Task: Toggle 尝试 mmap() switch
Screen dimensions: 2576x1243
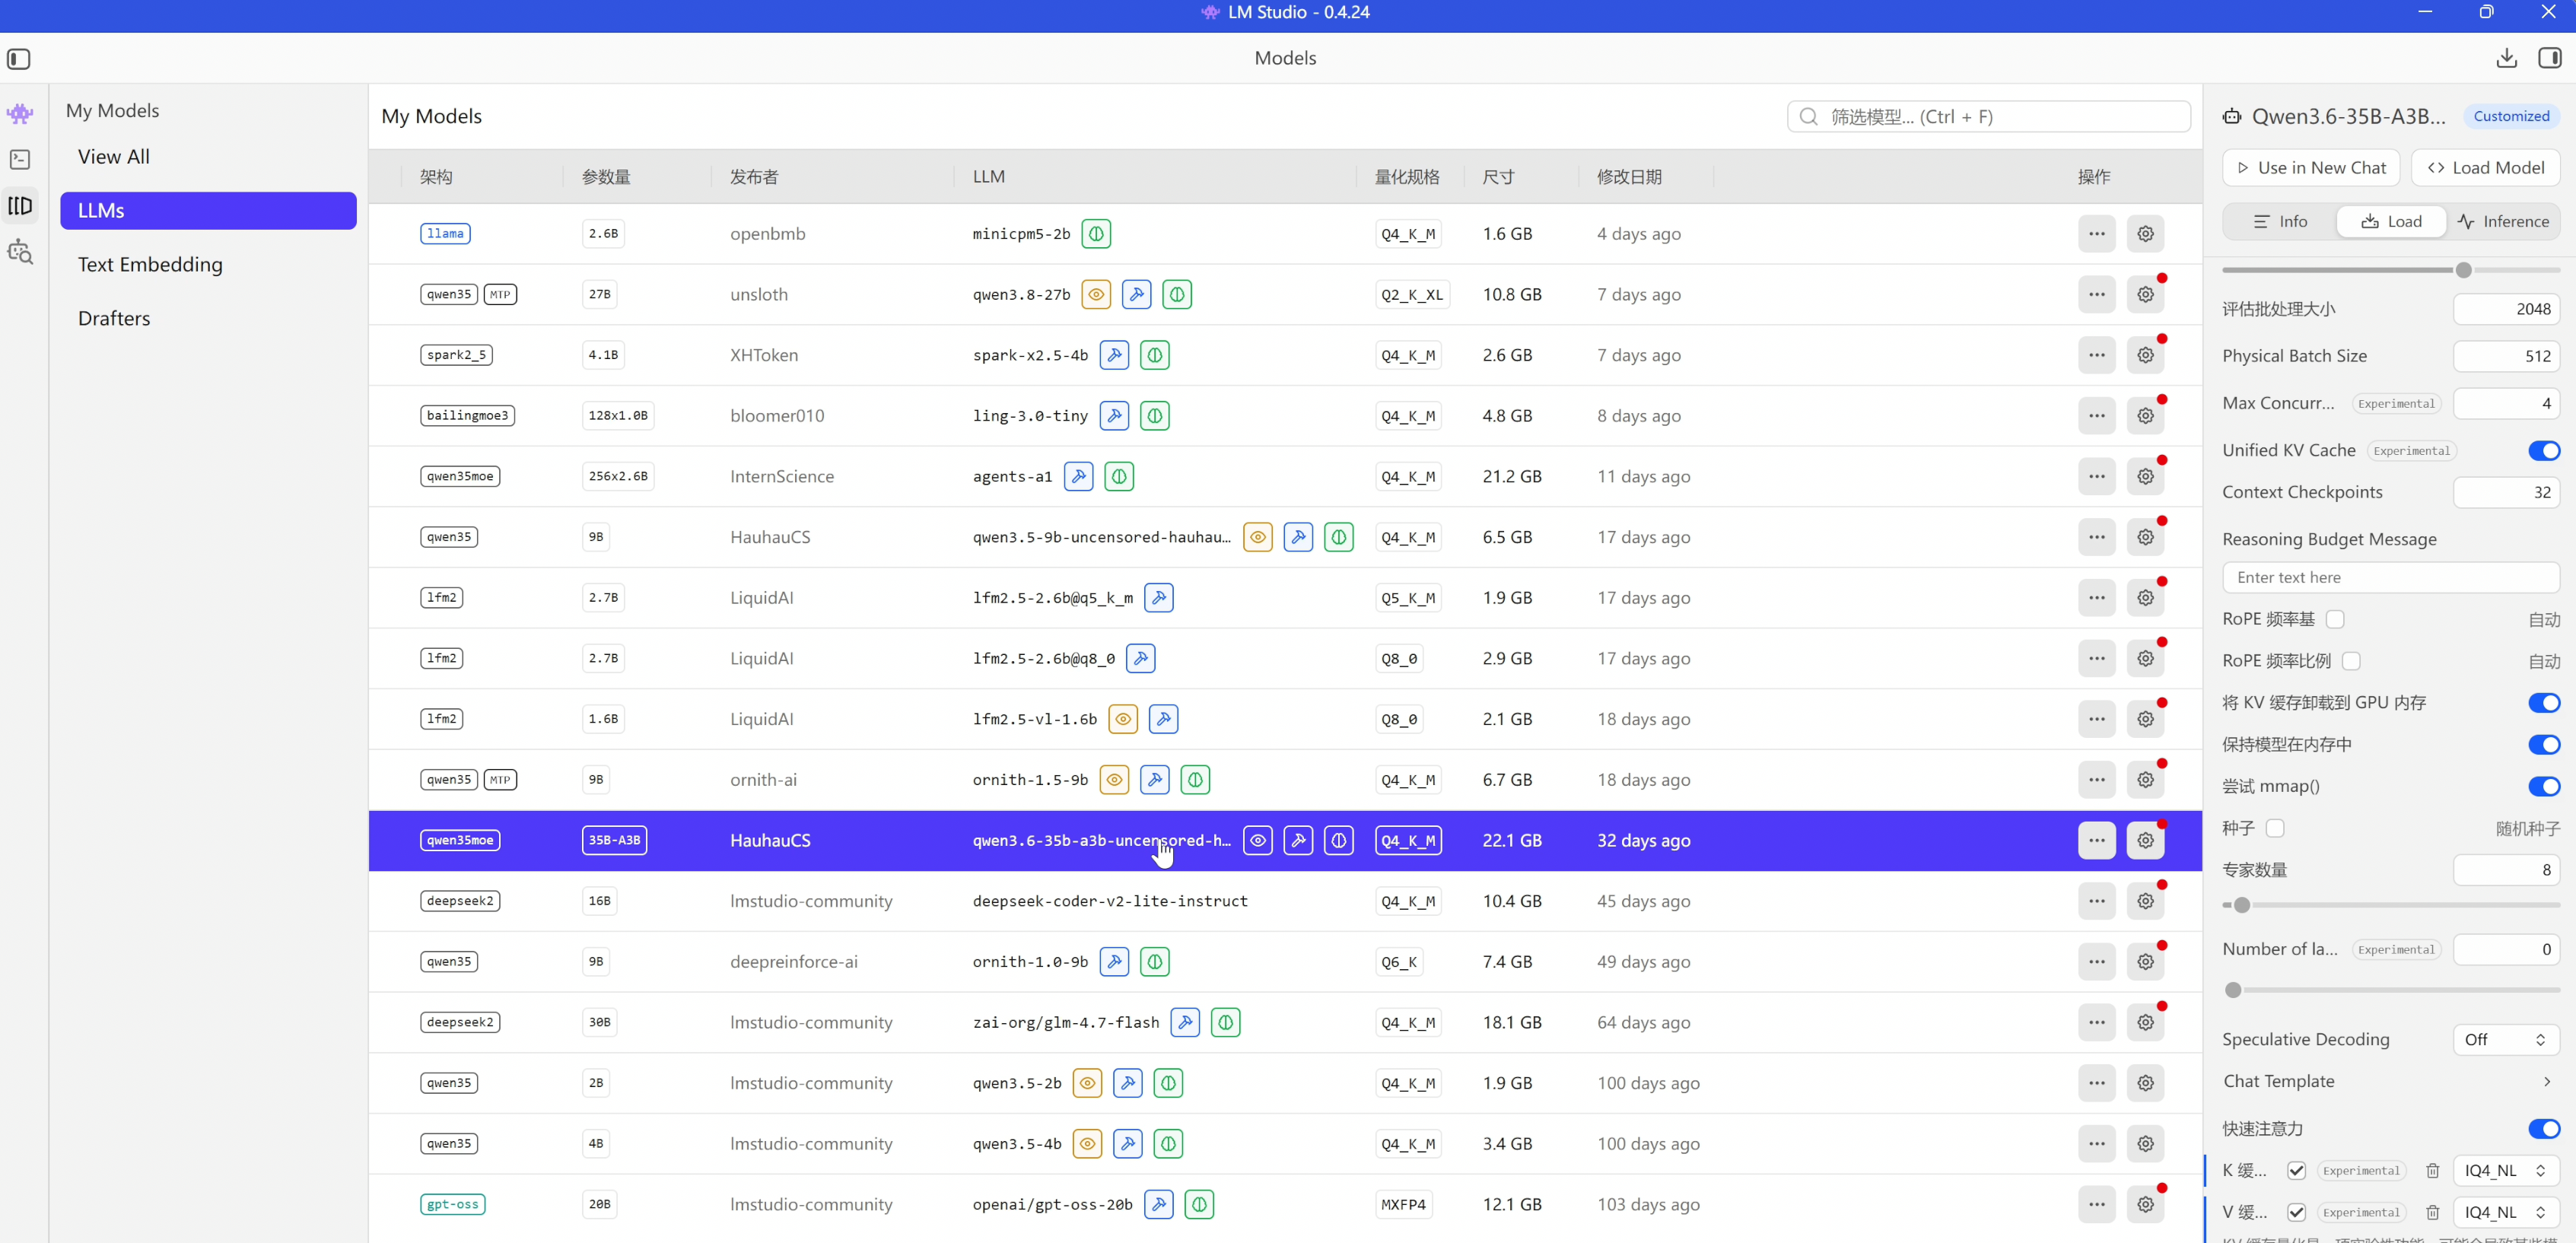Action: click(2543, 786)
